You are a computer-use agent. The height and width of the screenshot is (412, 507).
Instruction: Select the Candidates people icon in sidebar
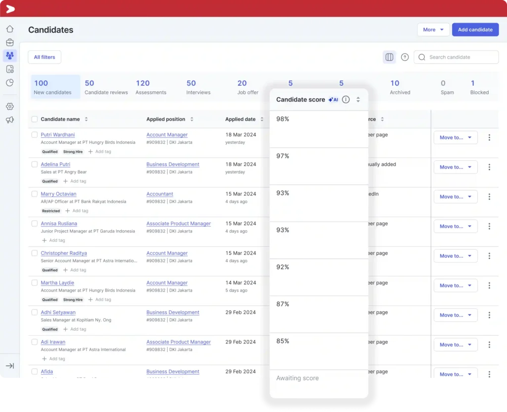tap(10, 56)
